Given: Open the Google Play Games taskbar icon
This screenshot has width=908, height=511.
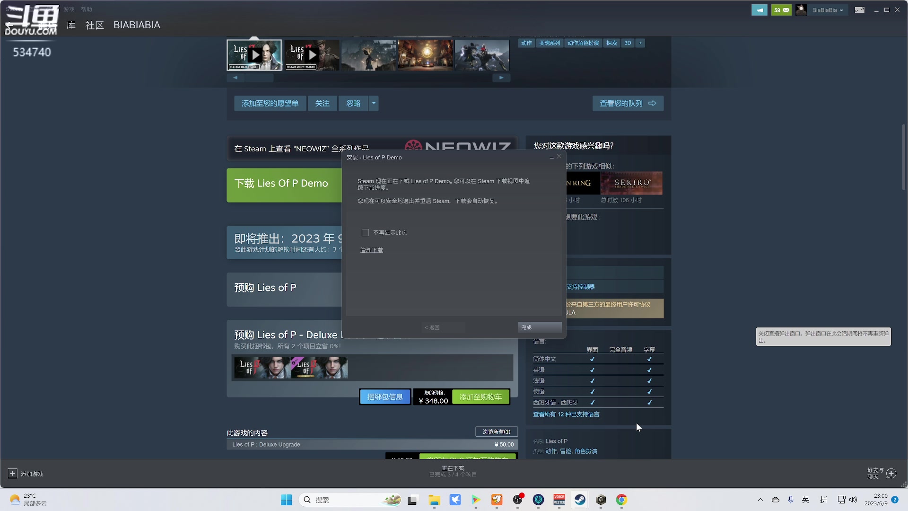Looking at the screenshot, I should [x=476, y=500].
